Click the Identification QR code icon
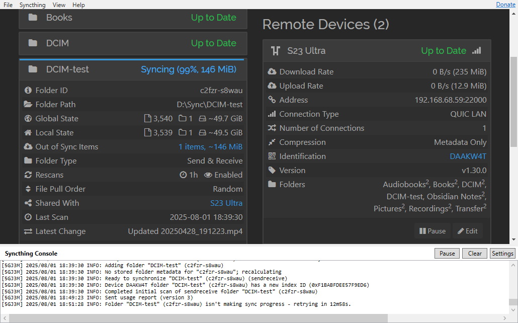The height and width of the screenshot is (323, 518). 272,156
